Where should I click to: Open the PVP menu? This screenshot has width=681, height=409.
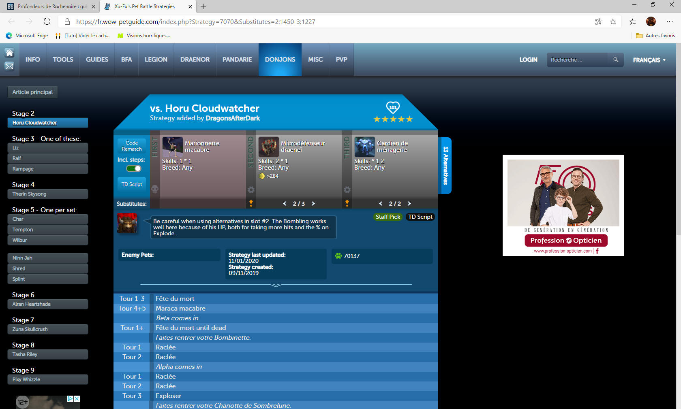[x=341, y=60]
